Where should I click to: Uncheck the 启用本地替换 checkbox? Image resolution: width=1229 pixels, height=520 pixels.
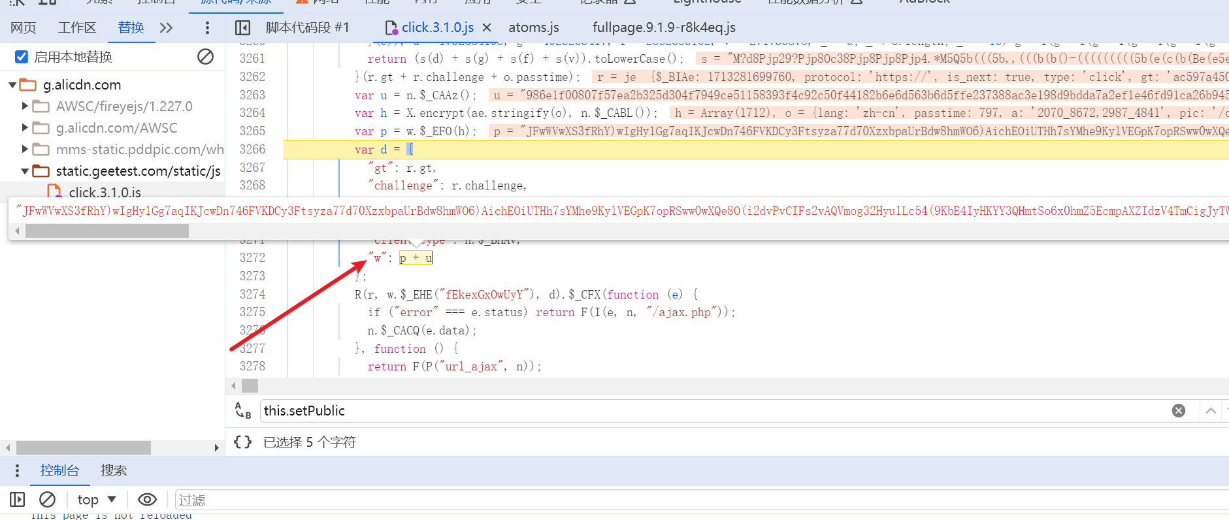click(22, 57)
